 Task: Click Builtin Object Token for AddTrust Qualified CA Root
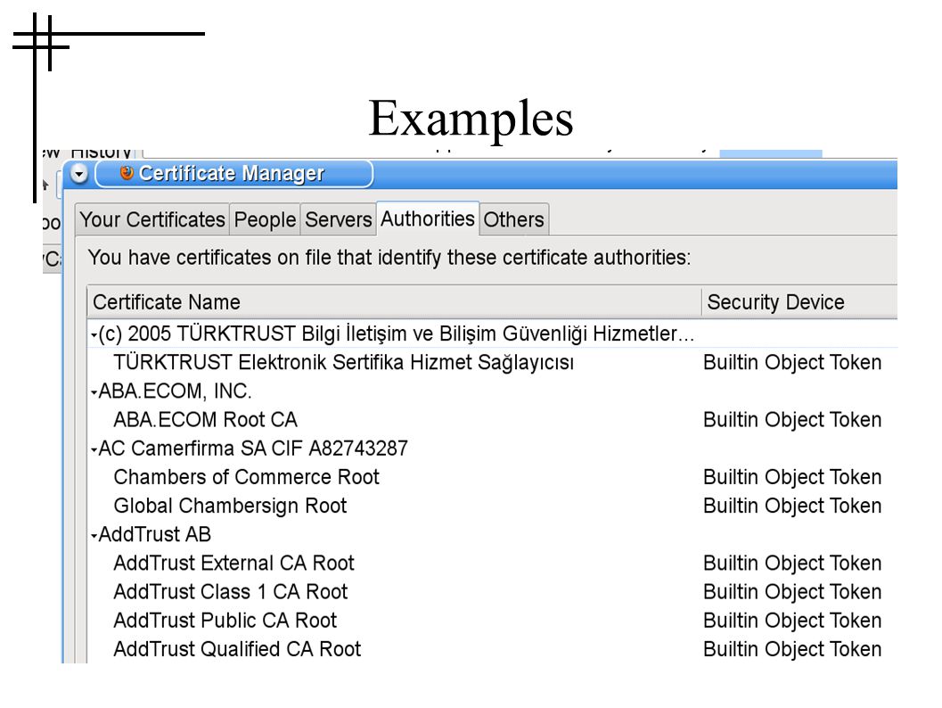coord(792,649)
